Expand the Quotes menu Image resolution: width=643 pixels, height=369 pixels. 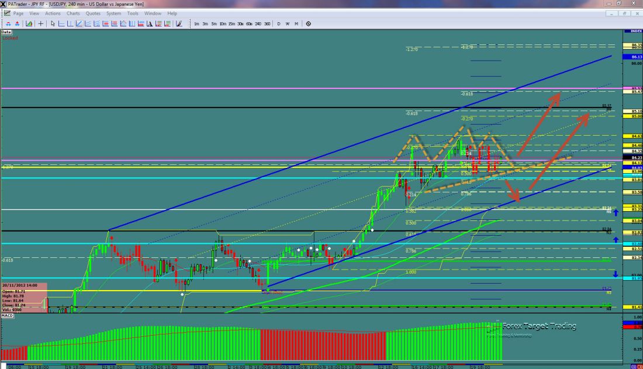point(92,13)
